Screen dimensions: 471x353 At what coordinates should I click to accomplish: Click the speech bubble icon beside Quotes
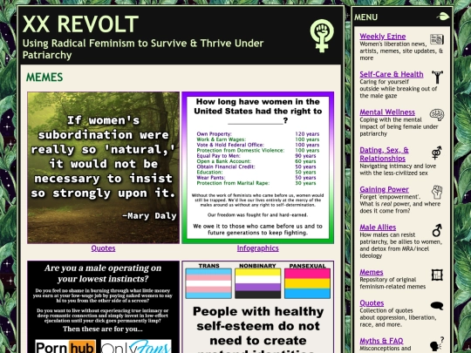coord(437,306)
